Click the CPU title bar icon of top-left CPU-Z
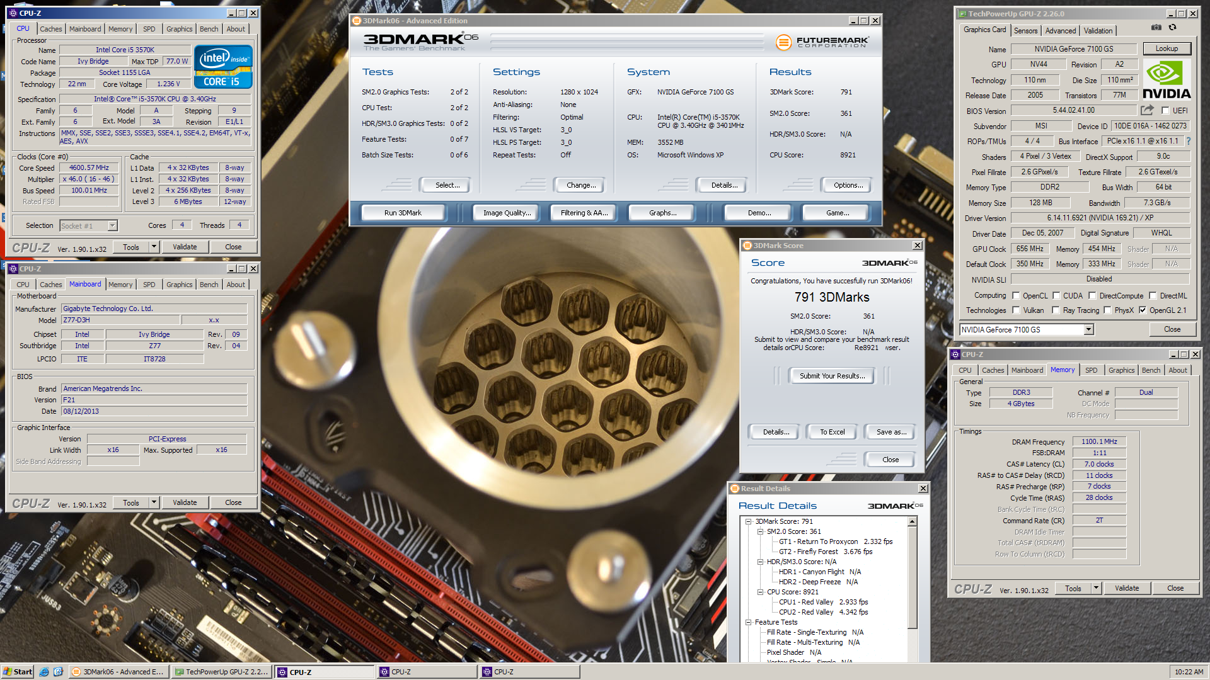 coord(13,13)
